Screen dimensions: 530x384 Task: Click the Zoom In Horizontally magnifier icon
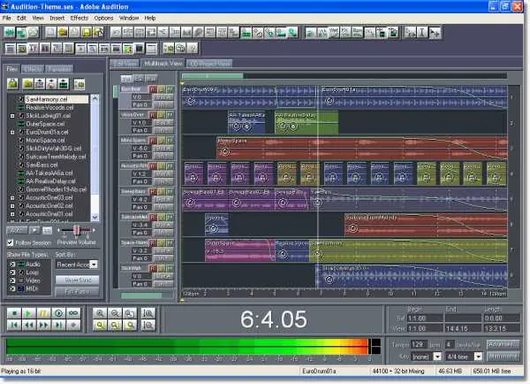[100, 313]
